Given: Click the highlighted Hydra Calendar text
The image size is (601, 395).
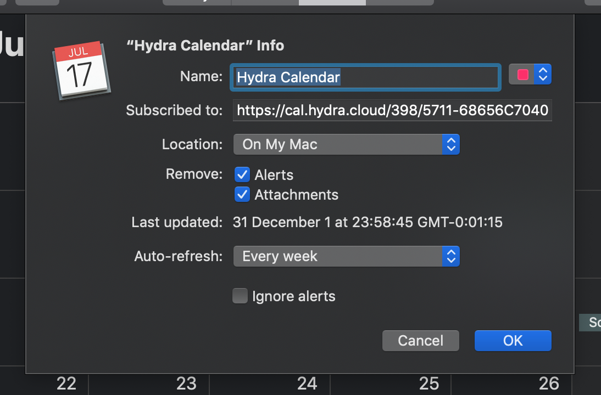Looking at the screenshot, I should (x=288, y=77).
